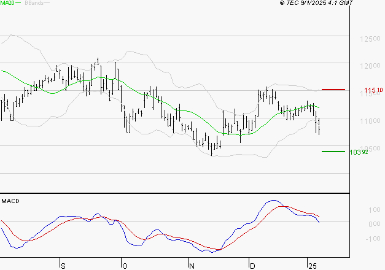Click the 103.92 support value label
This screenshot has width=385, height=270.
[359, 152]
